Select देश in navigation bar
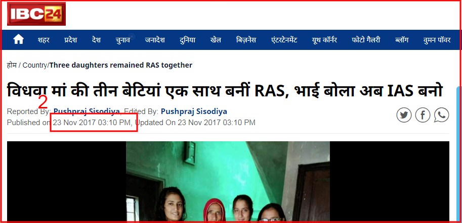The height and width of the screenshot is (223, 462). tap(96, 40)
